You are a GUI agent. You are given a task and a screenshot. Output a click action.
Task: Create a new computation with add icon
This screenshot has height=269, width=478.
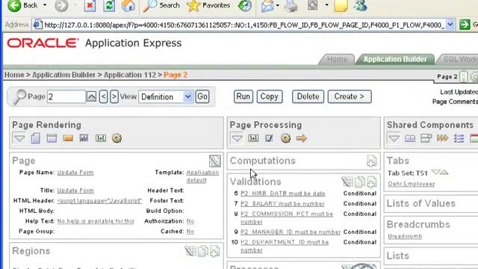[x=371, y=161]
